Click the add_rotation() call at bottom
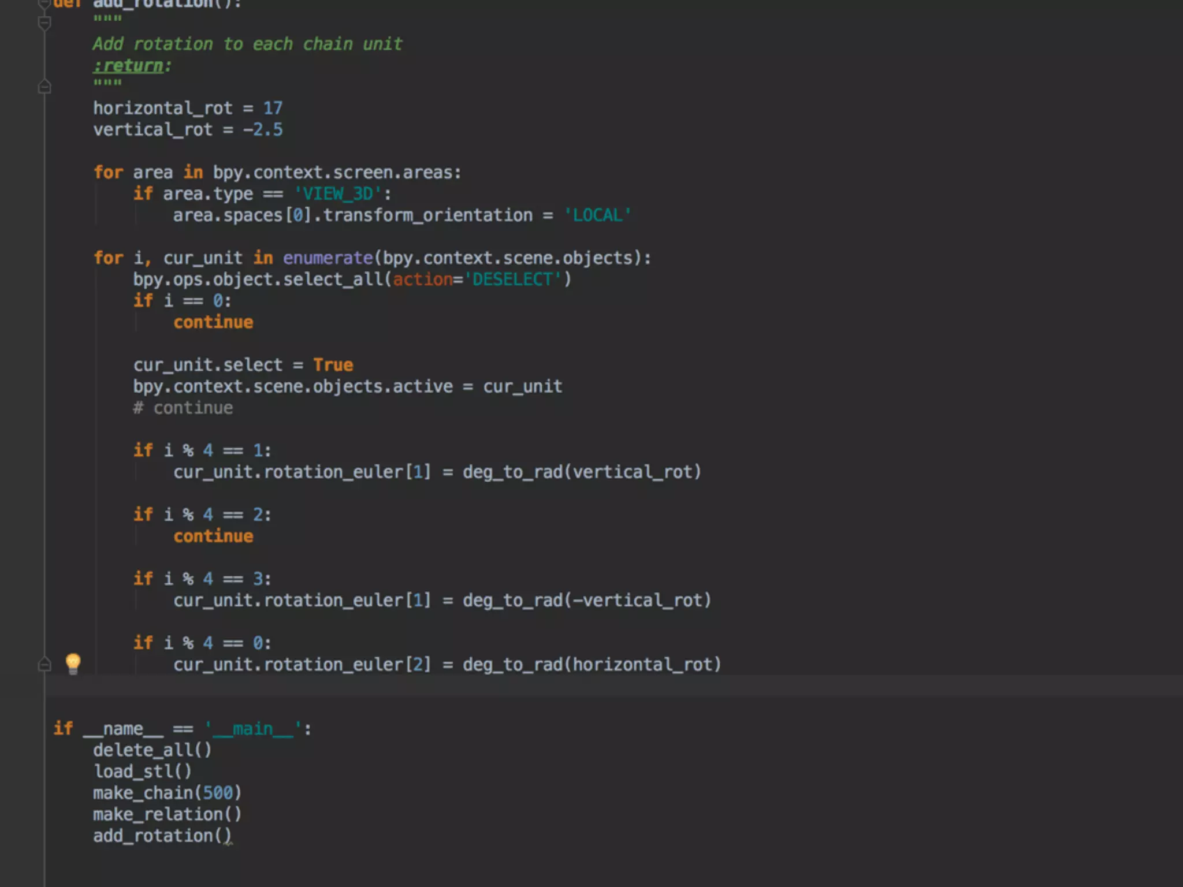The image size is (1183, 887). point(162,836)
